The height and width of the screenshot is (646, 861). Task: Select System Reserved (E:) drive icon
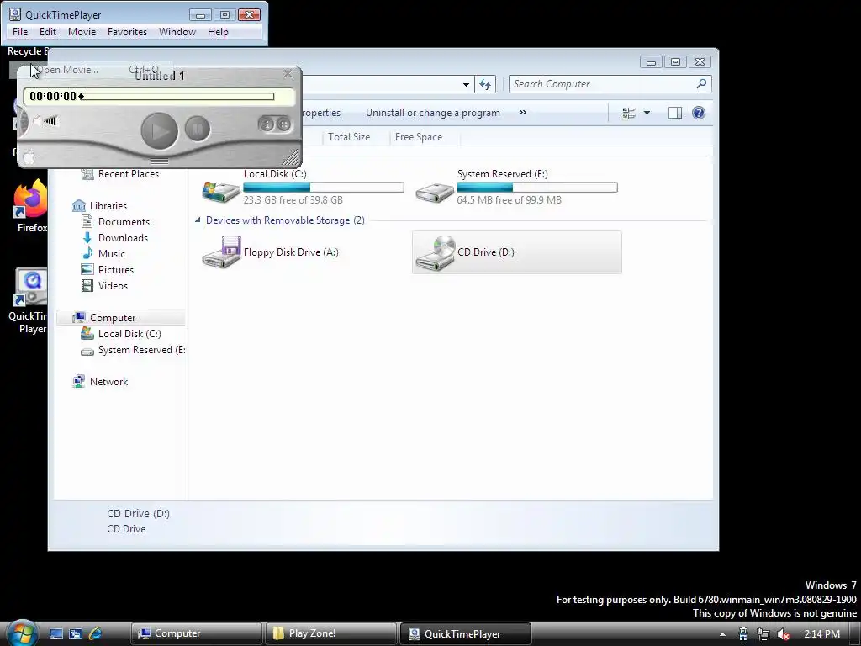pos(435,192)
